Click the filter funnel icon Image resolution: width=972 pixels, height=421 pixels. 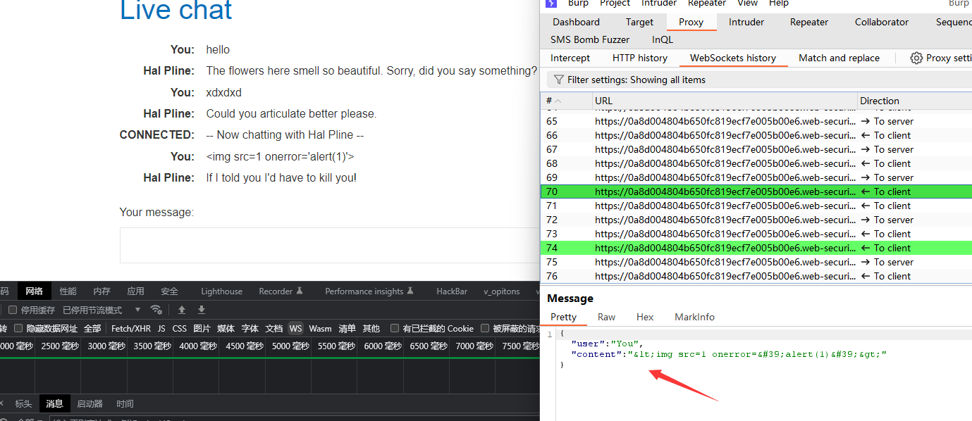pos(558,80)
